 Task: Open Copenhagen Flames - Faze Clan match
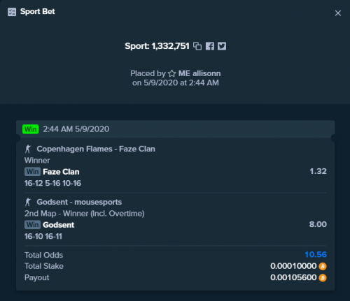coord(96,149)
